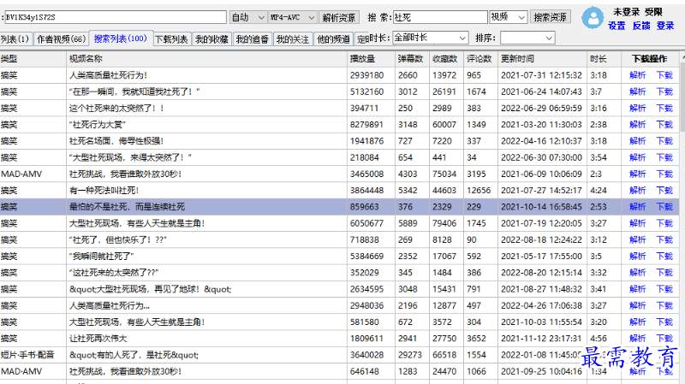Screen dimensions: 685x384
Task: Click the 登录 login link
Action: click(x=665, y=26)
